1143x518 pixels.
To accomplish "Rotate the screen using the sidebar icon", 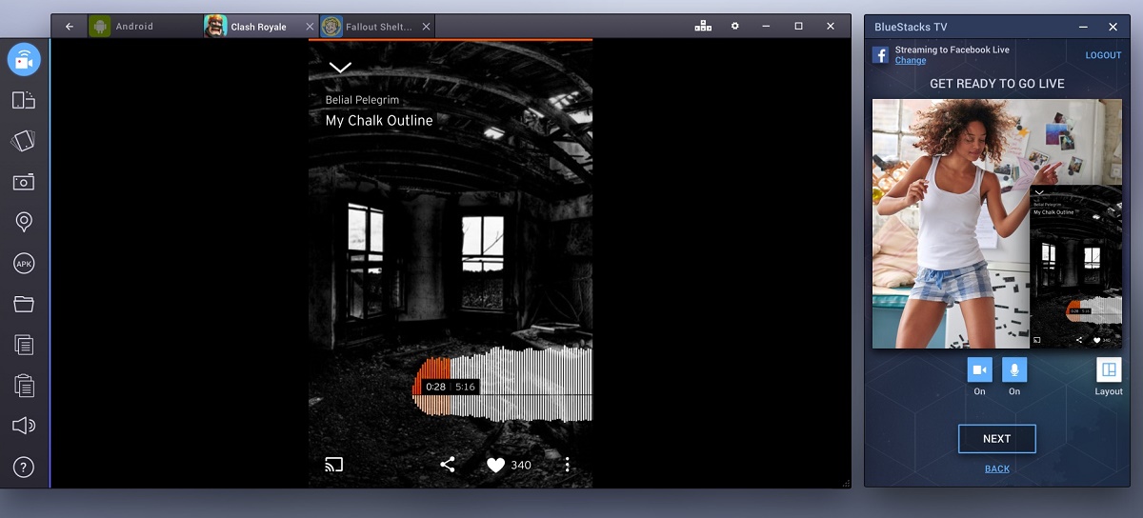I will (24, 141).
